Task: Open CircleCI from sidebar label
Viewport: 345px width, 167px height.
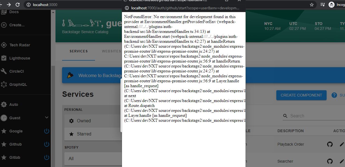Action: pos(16,71)
